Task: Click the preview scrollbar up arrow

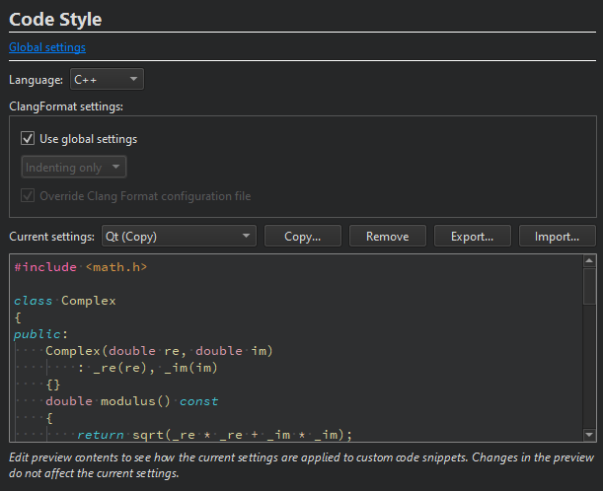Action: click(x=589, y=259)
